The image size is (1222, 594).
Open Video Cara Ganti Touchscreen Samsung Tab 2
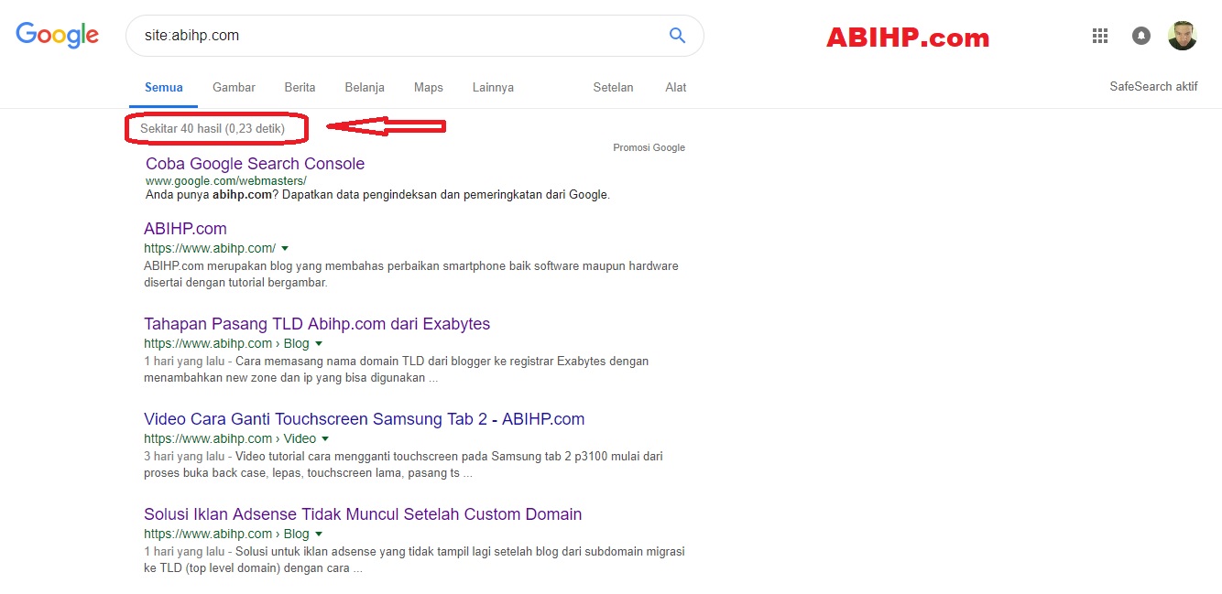[x=364, y=419]
